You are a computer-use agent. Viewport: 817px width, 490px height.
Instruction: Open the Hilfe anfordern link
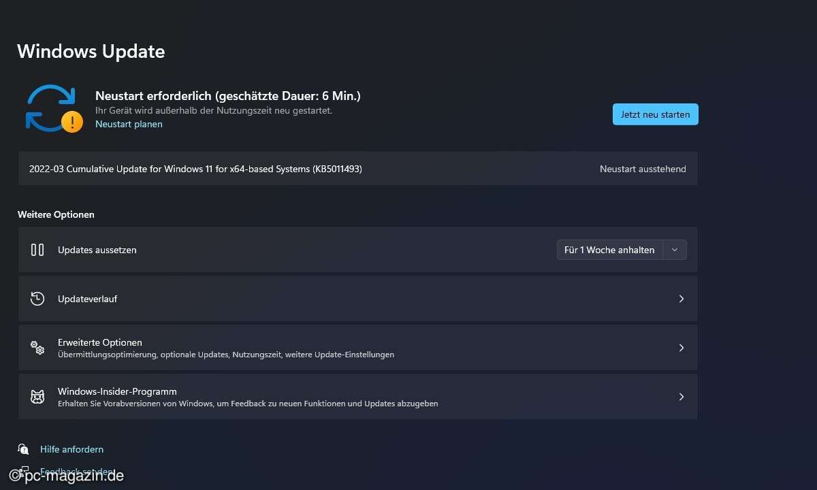[71, 449]
